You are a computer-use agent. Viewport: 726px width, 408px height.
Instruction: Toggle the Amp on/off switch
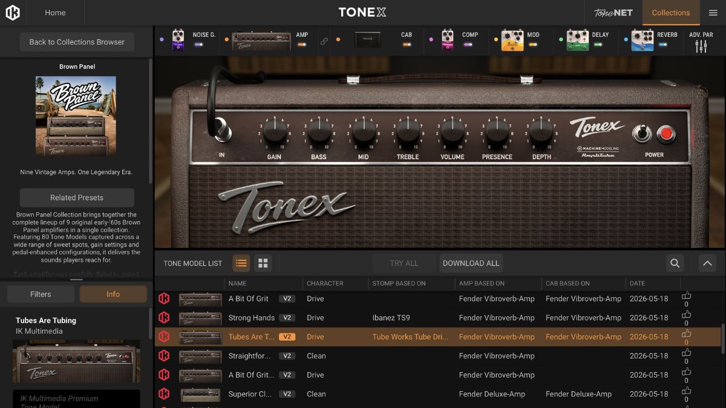click(301, 44)
